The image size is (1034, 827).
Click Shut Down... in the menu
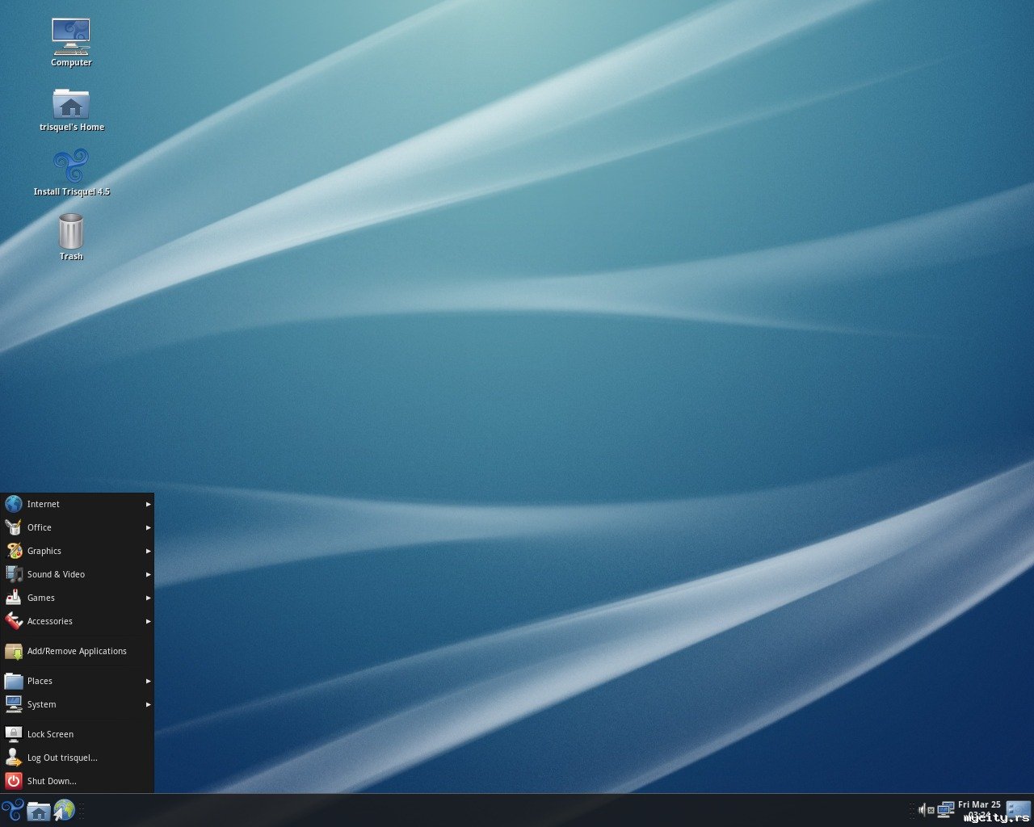(52, 781)
